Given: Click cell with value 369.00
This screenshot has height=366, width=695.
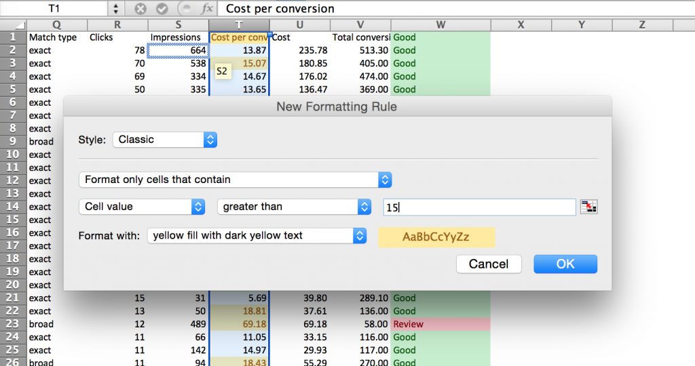Looking at the screenshot, I should click(x=361, y=89).
